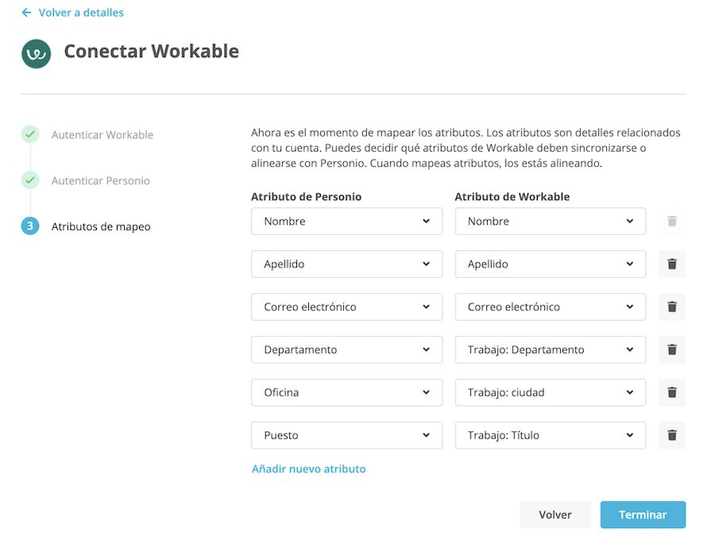707x540 pixels.
Task: Open Workable Correo electrónico dropdown
Action: pyautogui.click(x=551, y=307)
